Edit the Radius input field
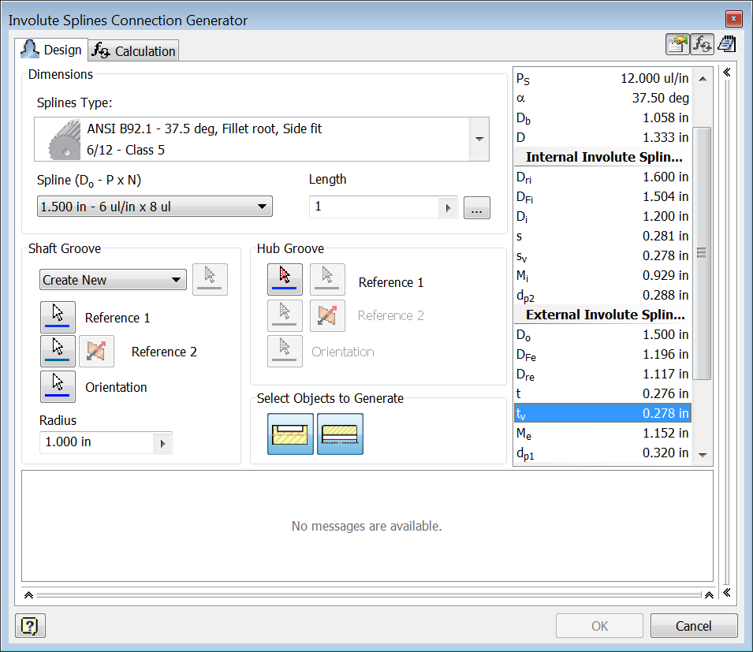Image resolution: width=753 pixels, height=652 pixels. 91,441
